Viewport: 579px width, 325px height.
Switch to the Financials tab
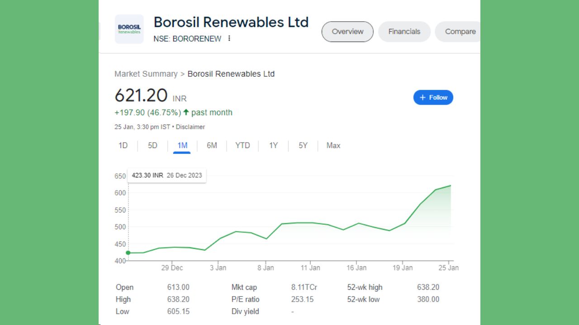tap(404, 32)
